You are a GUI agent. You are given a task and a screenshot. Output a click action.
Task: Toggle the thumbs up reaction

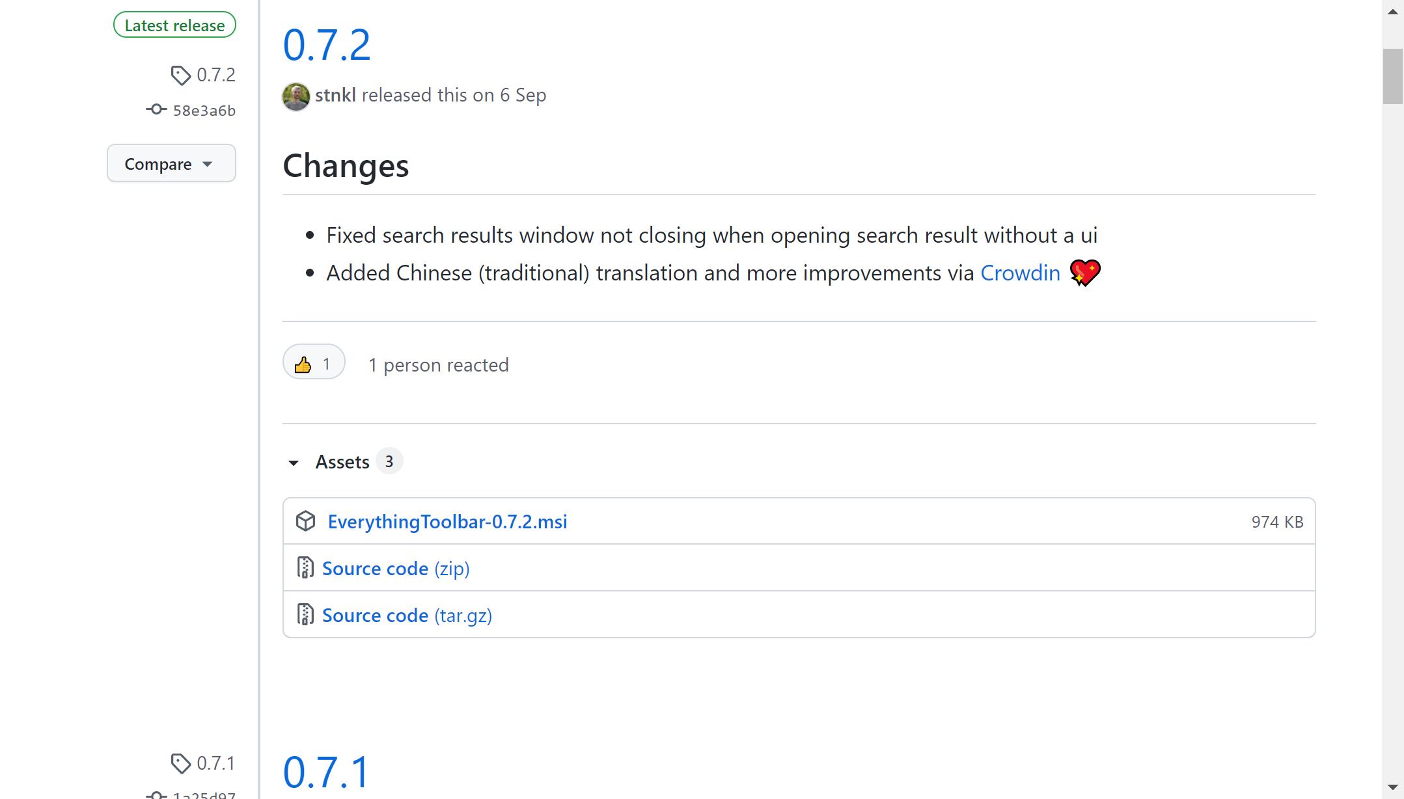314,364
